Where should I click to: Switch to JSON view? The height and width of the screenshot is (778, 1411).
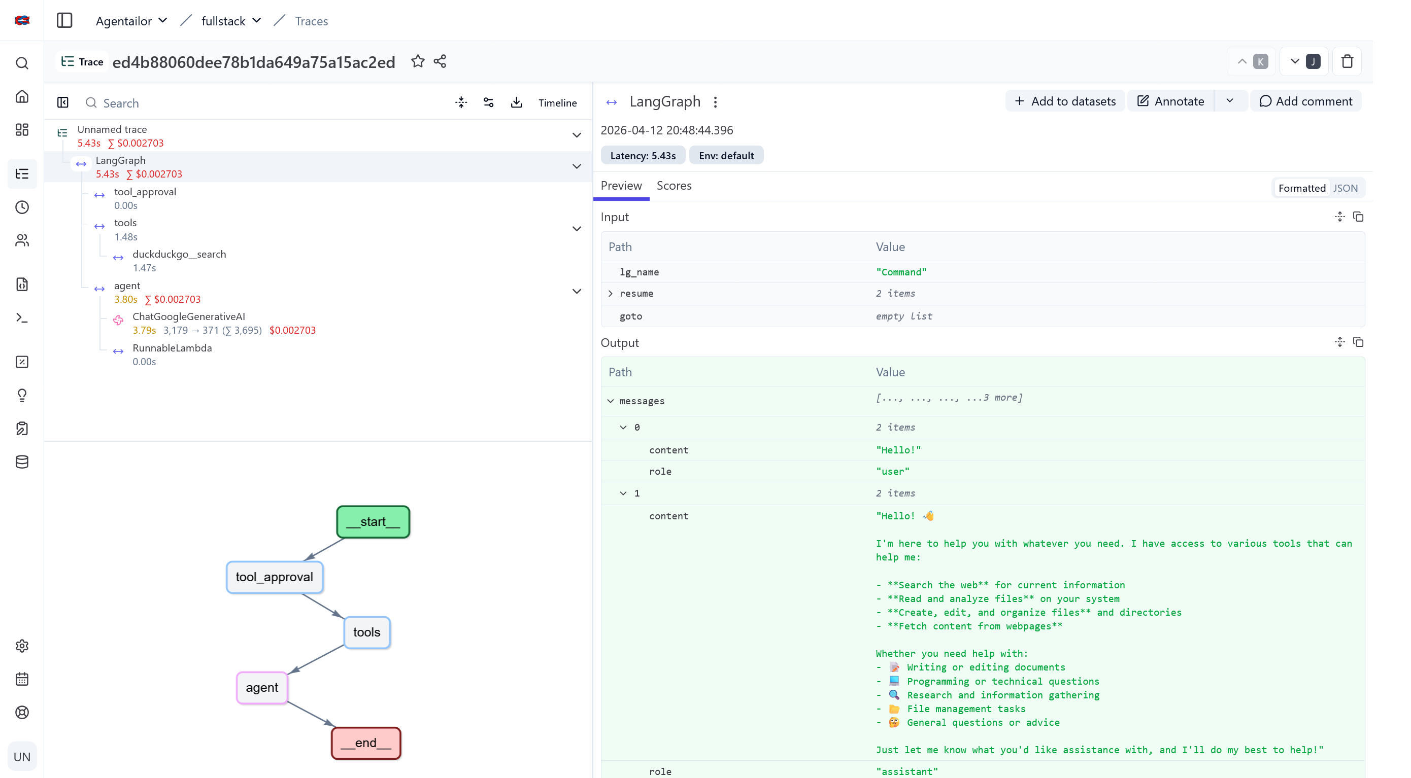[1345, 188]
